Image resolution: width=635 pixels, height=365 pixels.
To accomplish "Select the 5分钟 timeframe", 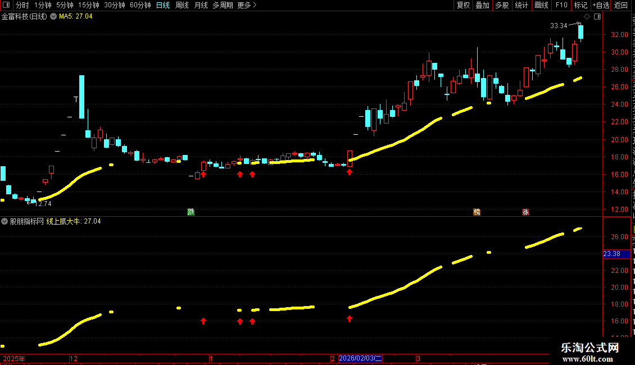I will [x=65, y=5].
